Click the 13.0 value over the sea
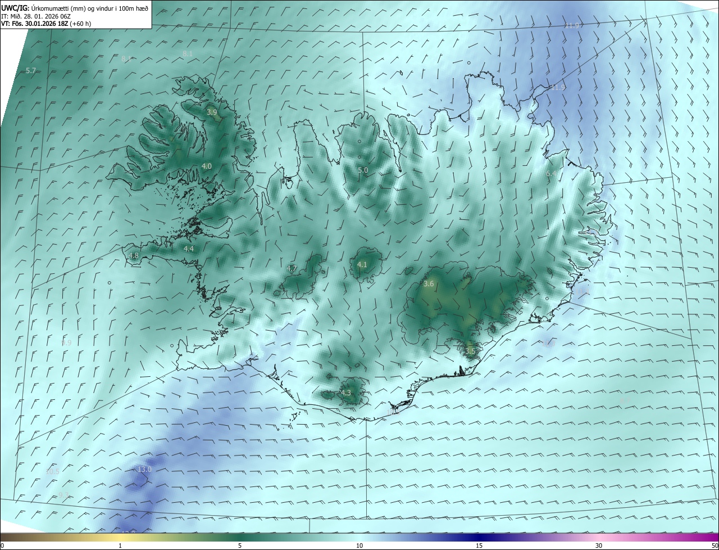Screen dimensions: 719x550 tap(144, 469)
